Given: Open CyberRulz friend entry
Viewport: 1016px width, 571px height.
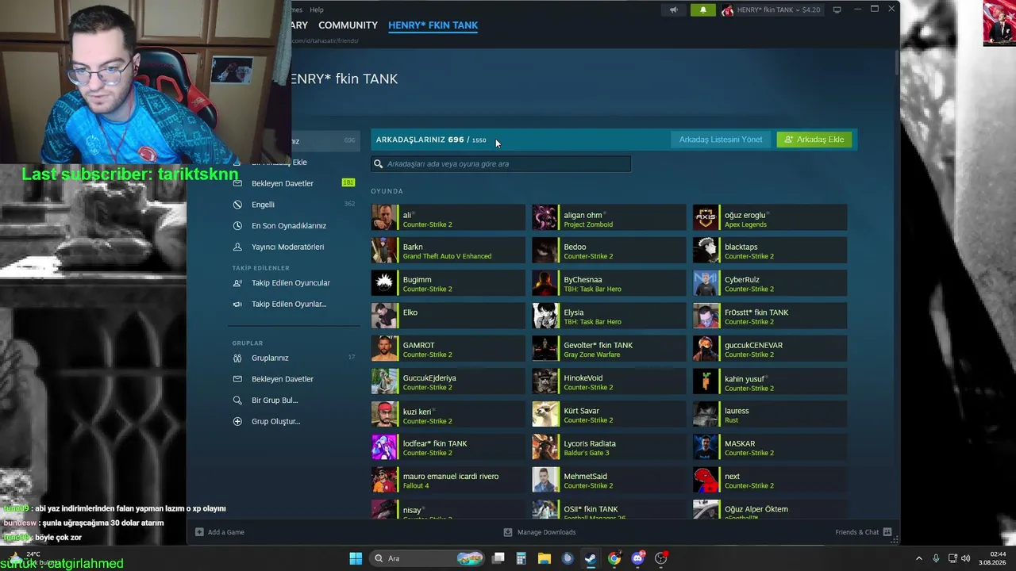Looking at the screenshot, I should click(770, 283).
